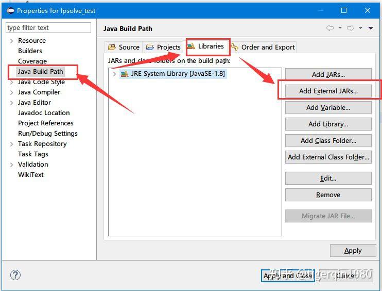Click the back navigation arrow icon
Screen dimensions: 382x291
330,28
